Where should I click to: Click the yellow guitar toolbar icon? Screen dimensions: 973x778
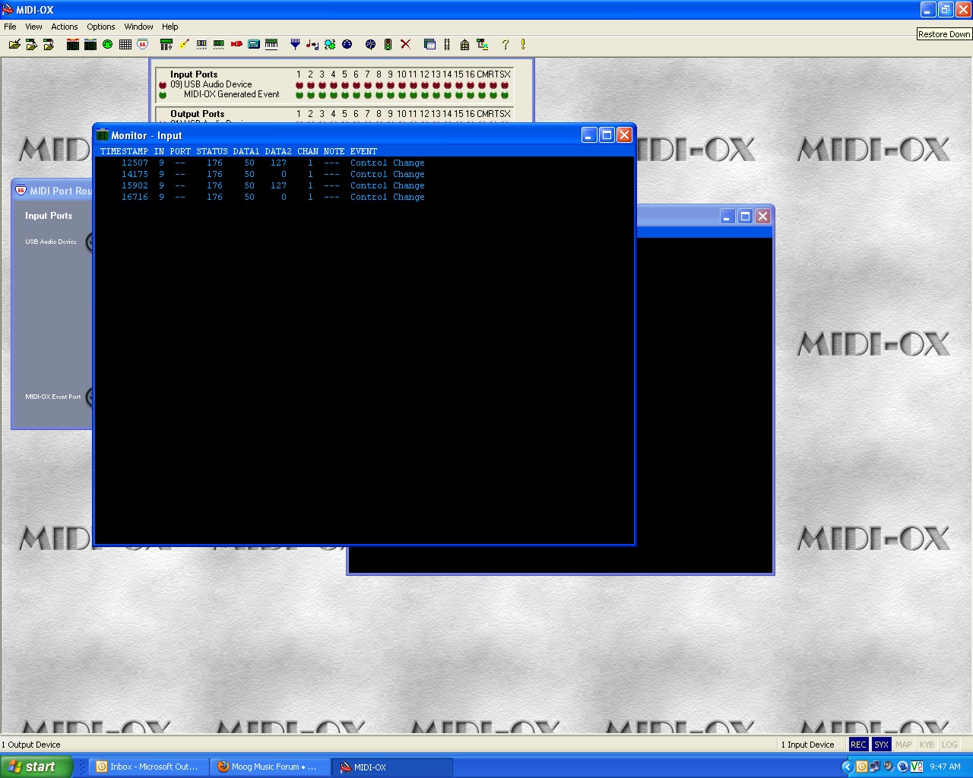point(184,45)
